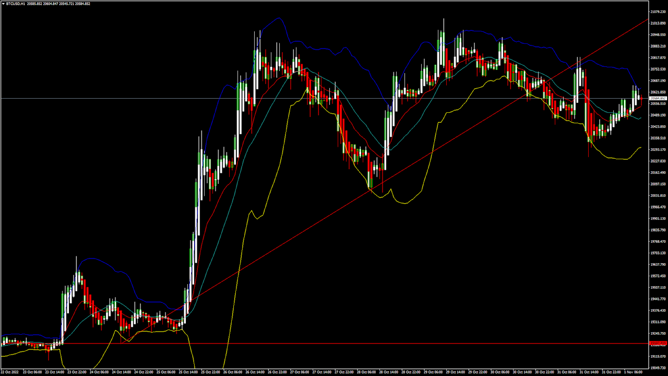Click the 31 Oct 14:00 time label
Image resolution: width=668 pixels, height=376 pixels.
(590, 372)
